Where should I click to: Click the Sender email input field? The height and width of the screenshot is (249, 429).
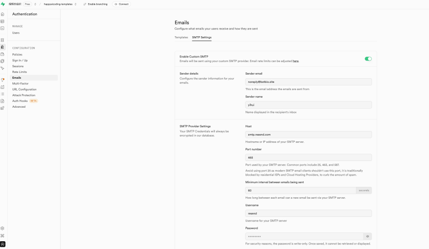[308, 82]
